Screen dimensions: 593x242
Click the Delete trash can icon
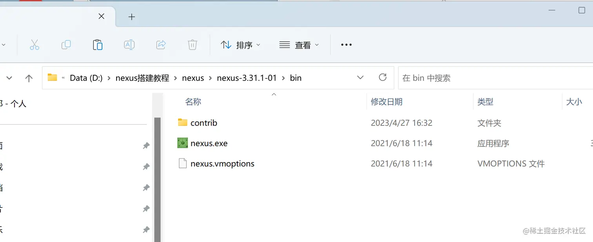point(192,45)
